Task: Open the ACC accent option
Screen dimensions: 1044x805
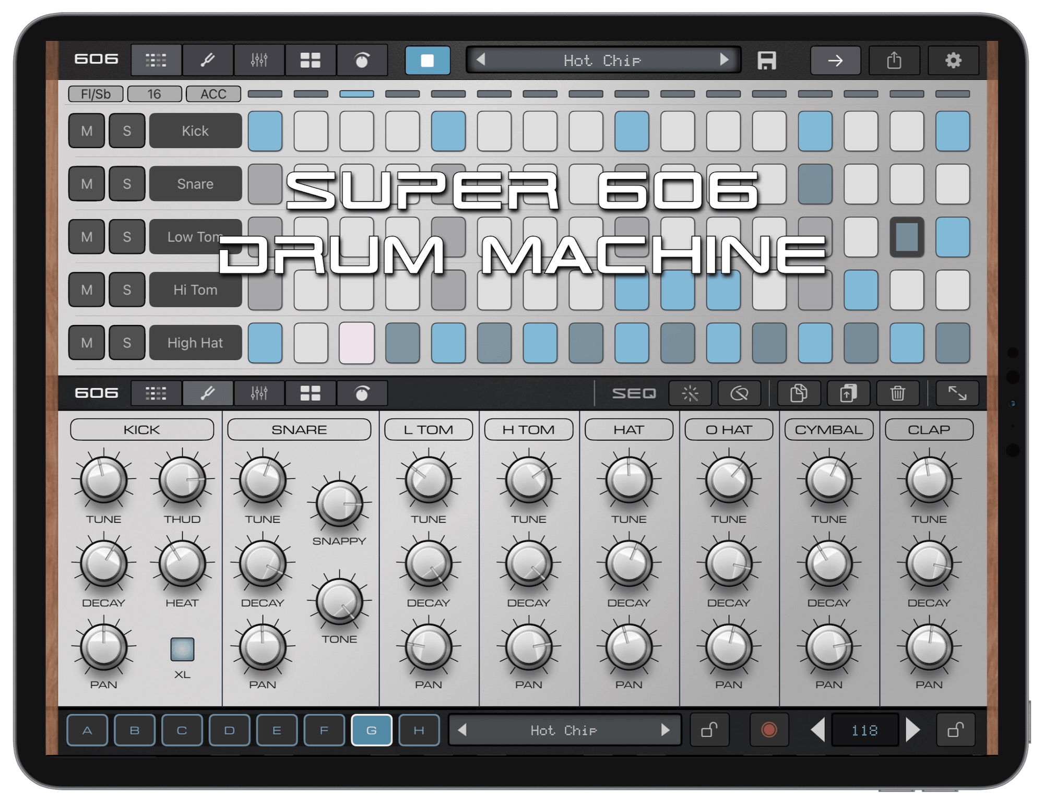Action: point(213,94)
